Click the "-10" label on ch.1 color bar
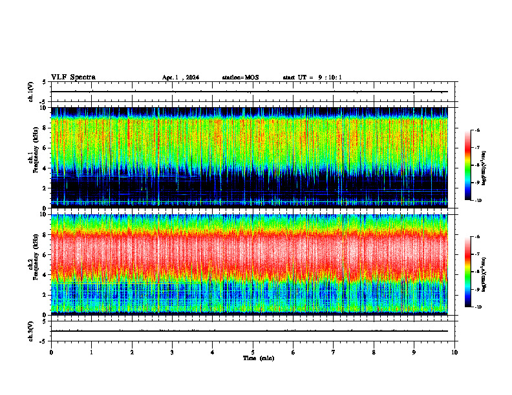 tap(478, 201)
